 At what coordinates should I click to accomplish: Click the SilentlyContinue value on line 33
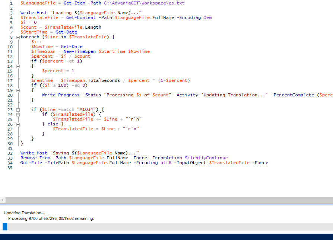(206, 158)
